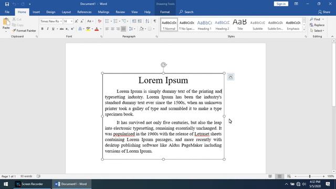Click the Save icon in title bar
The image size is (336, 189).
click(7, 4)
